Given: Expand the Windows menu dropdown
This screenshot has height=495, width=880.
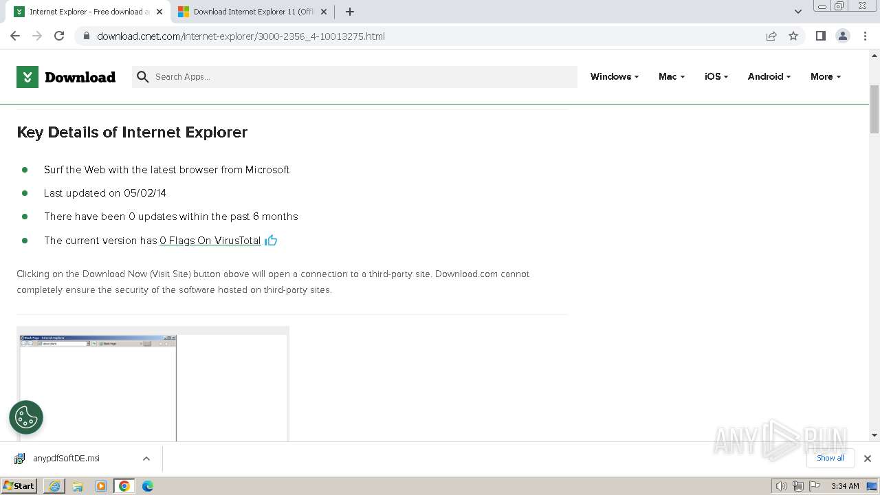Looking at the screenshot, I should coord(615,76).
